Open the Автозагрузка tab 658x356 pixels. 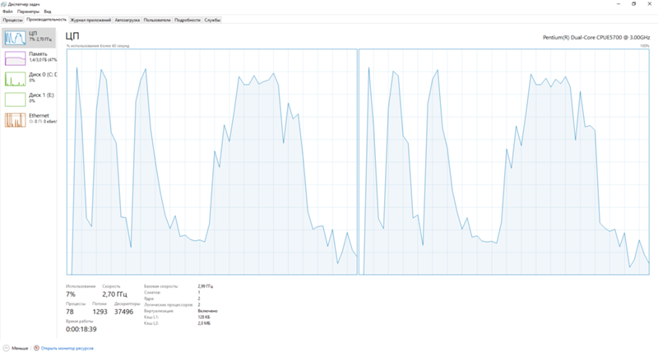click(x=127, y=19)
